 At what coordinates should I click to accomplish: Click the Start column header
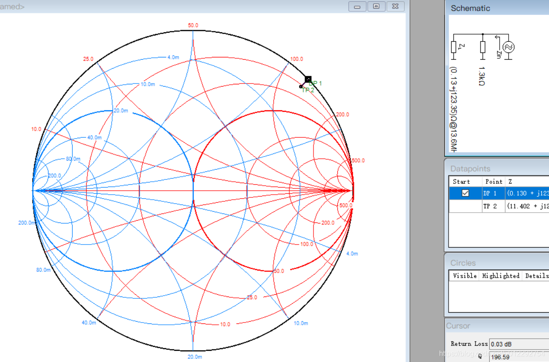466,182
